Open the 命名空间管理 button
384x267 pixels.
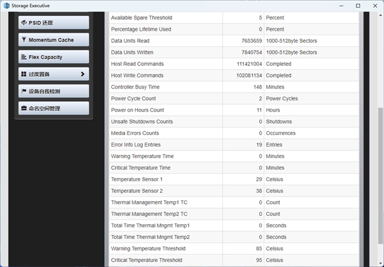54,108
